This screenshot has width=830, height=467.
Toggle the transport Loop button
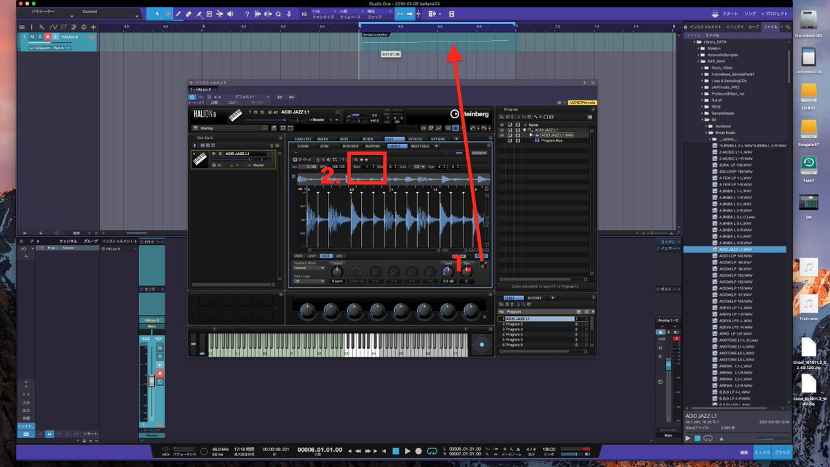[x=432, y=451]
